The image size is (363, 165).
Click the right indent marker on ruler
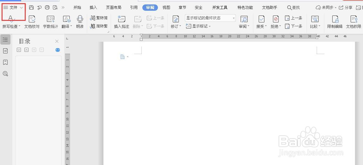coord(317,37)
